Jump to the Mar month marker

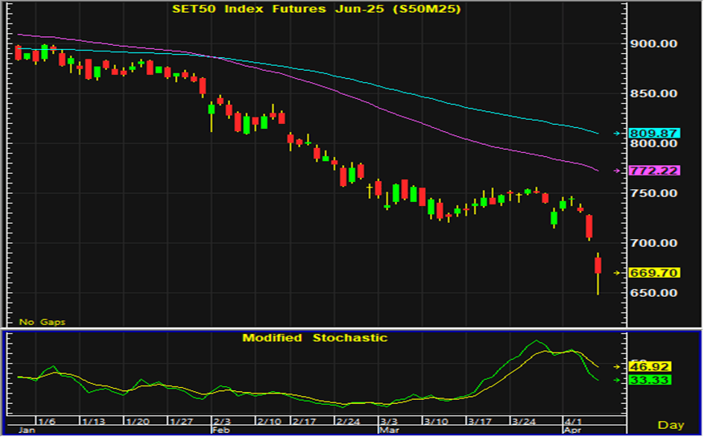[387, 431]
